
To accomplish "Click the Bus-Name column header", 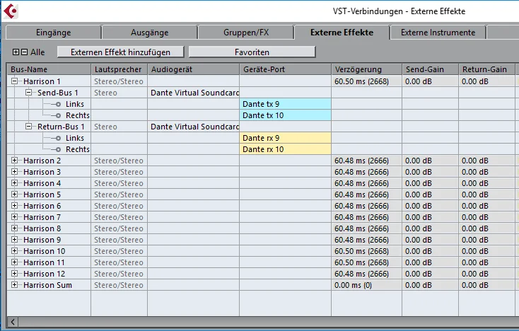I will pyautogui.click(x=49, y=69).
